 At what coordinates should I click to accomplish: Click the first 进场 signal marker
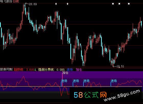click(64, 81)
